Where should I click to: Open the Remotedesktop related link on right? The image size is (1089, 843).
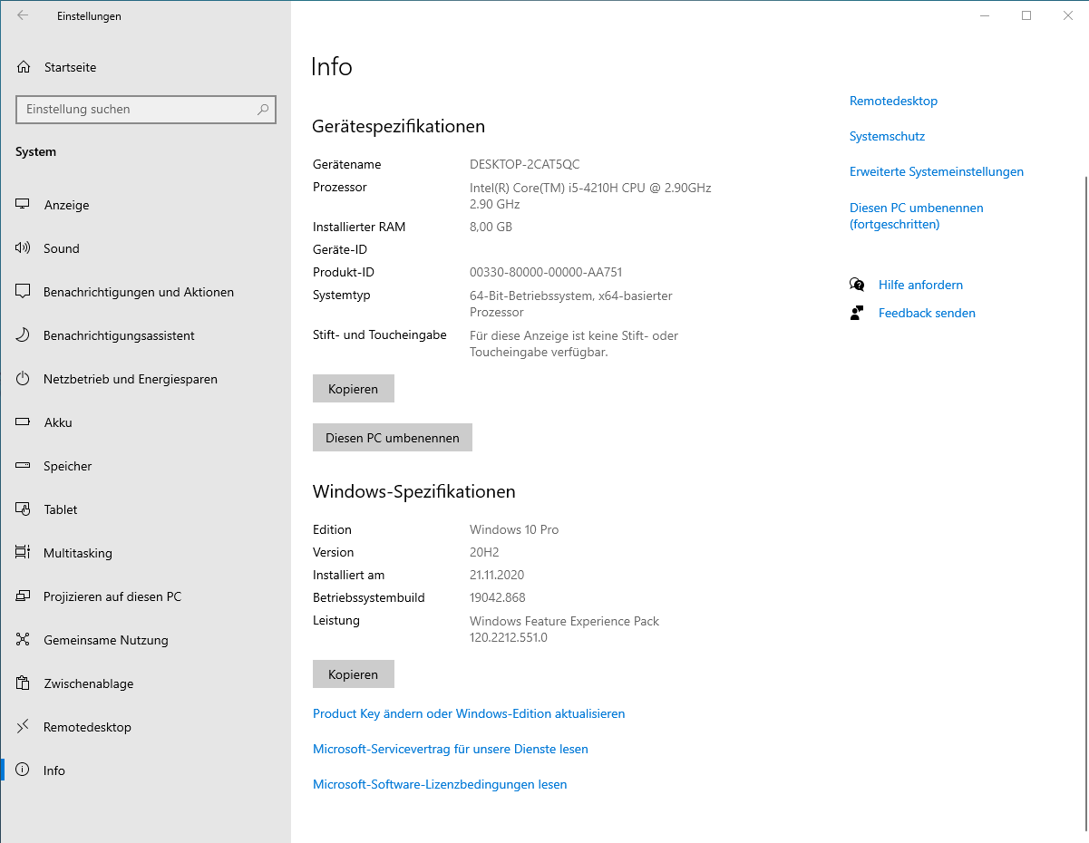pyautogui.click(x=893, y=101)
